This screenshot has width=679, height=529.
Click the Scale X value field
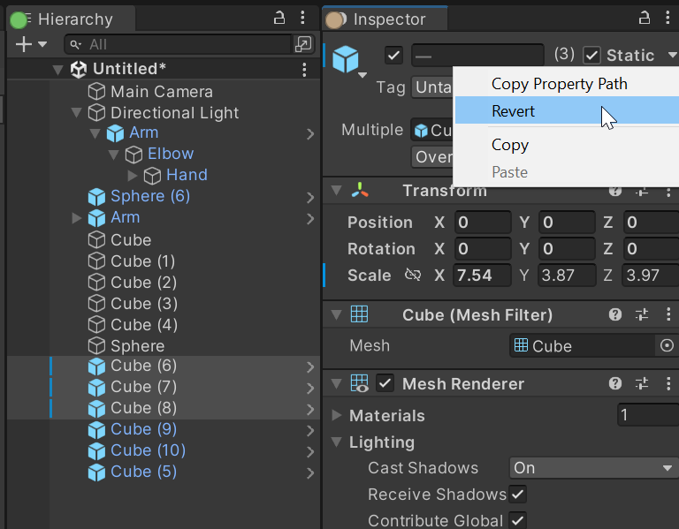pos(483,276)
